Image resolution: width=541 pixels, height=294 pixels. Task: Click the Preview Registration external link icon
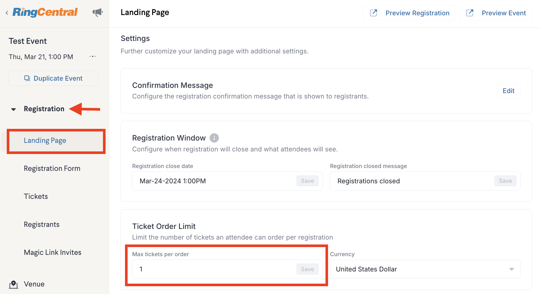click(373, 13)
